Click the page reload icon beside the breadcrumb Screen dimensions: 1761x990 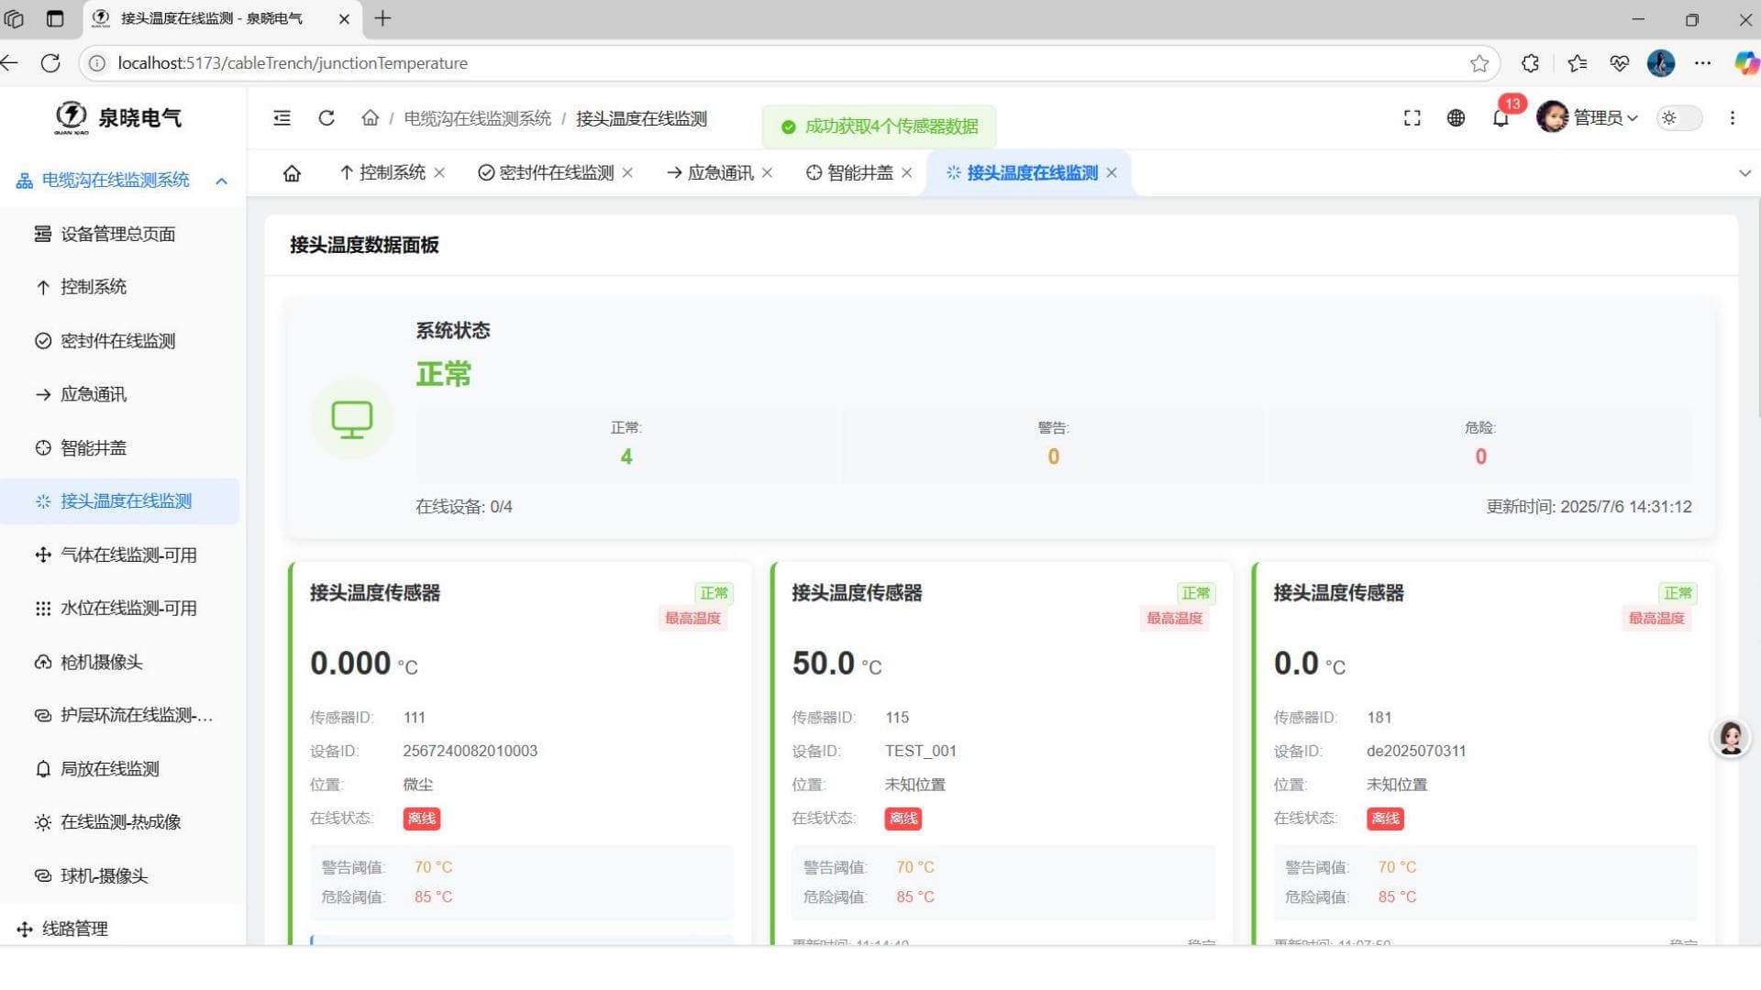327,118
